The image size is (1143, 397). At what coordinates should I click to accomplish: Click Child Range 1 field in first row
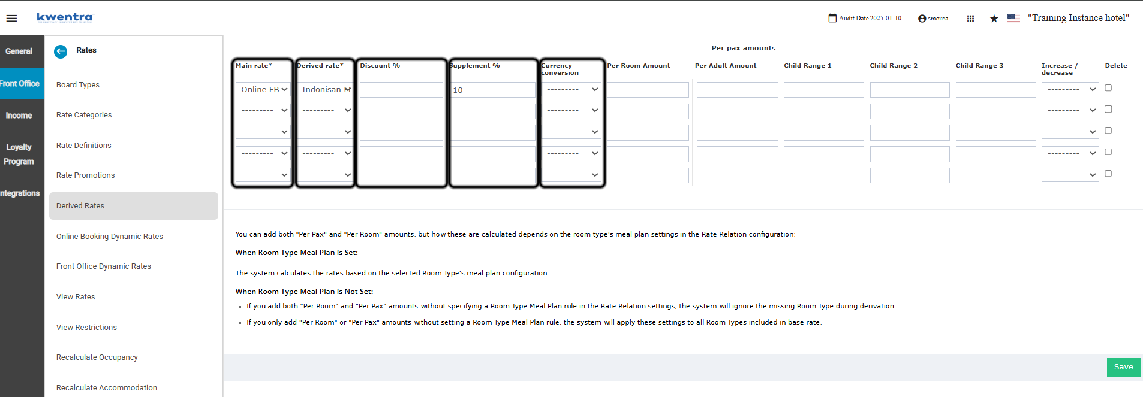tap(824, 90)
